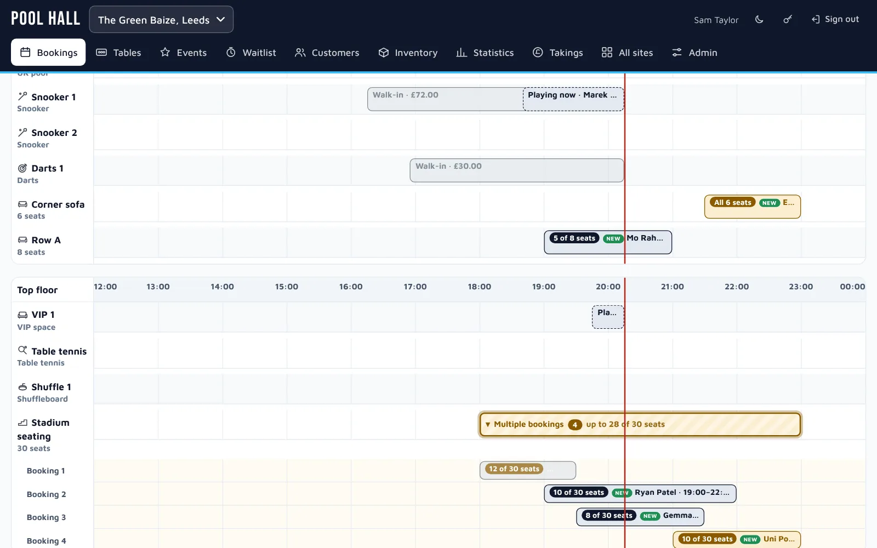Collapse the Multiple bookings group
This screenshot has width=877, height=548.
[640, 424]
